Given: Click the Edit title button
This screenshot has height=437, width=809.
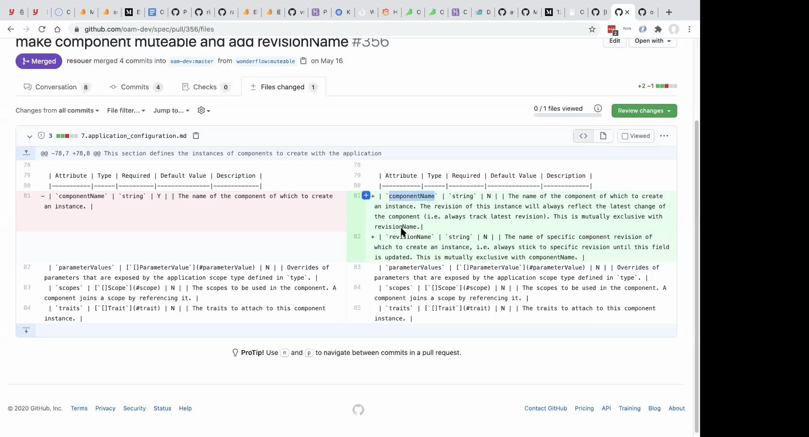Looking at the screenshot, I should pos(615,41).
